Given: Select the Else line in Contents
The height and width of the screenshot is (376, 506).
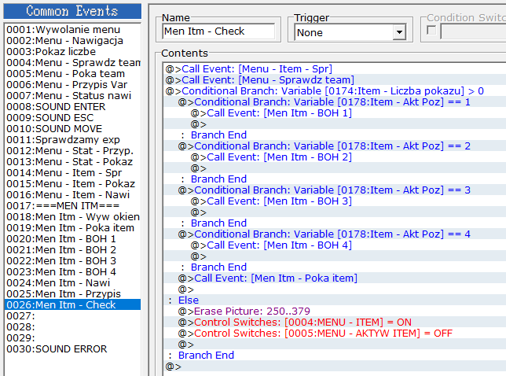Looking at the screenshot, I should click(x=335, y=300).
